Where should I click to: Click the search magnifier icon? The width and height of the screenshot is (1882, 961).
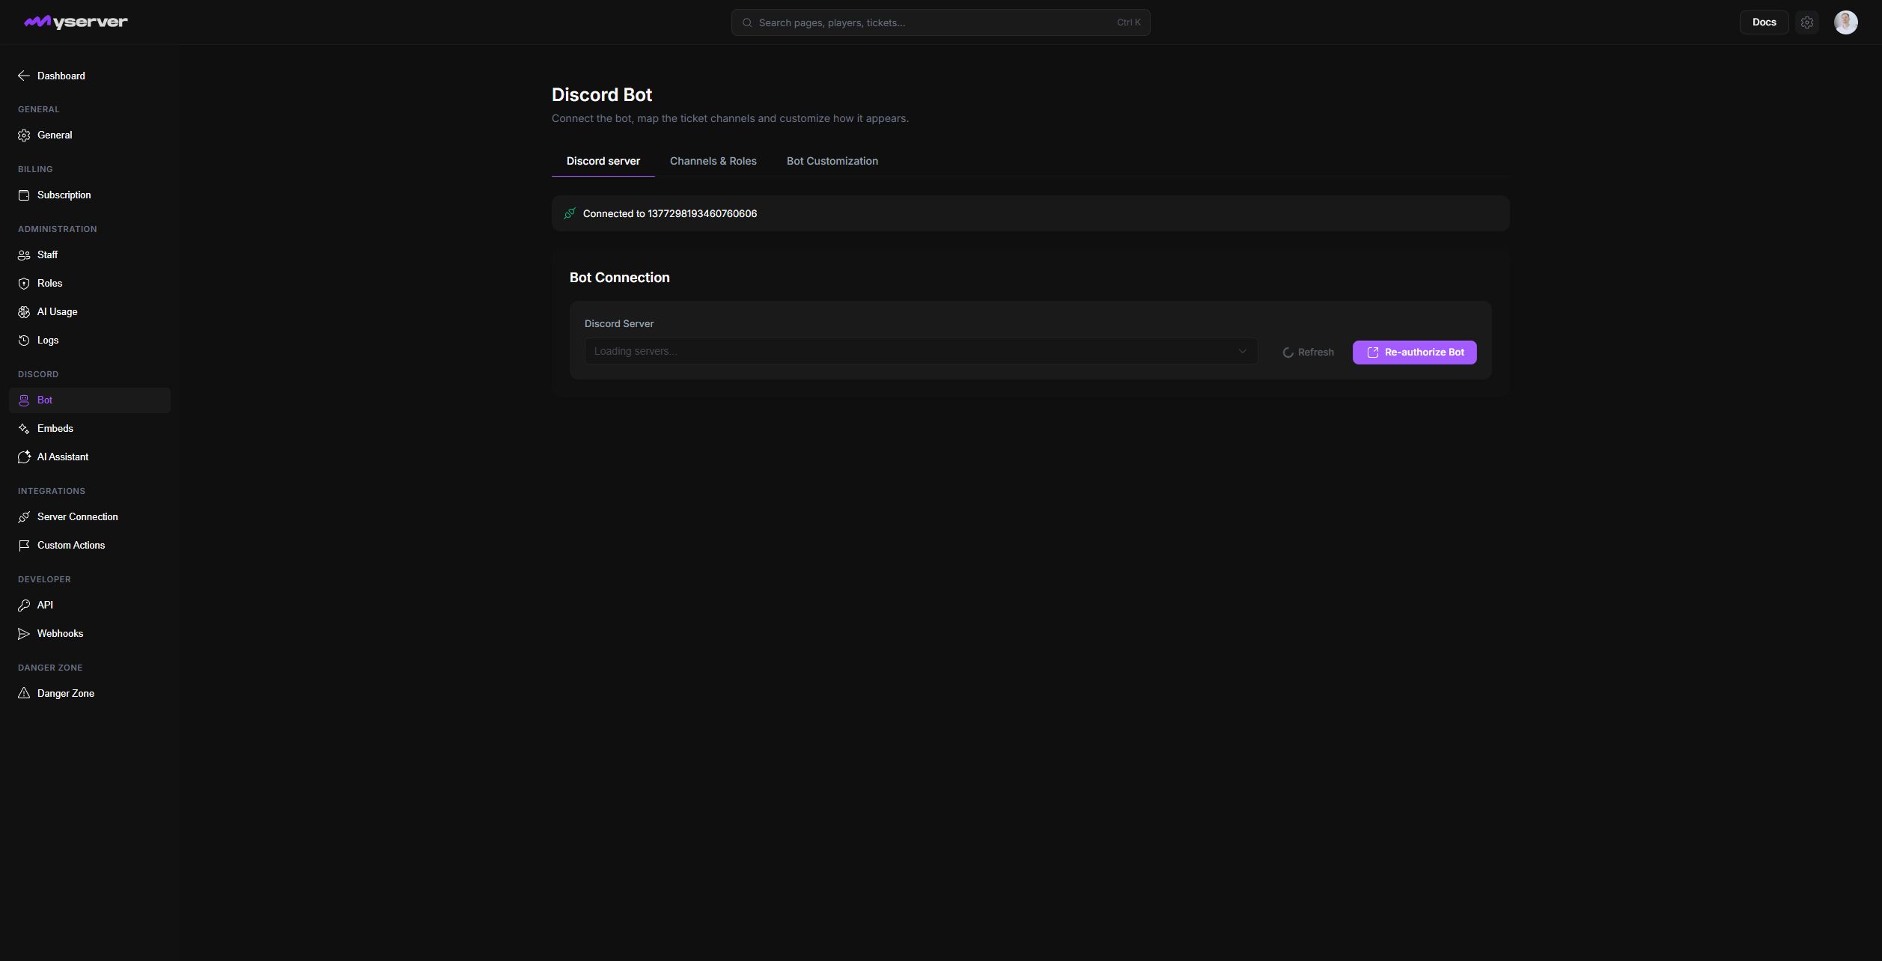(x=747, y=22)
